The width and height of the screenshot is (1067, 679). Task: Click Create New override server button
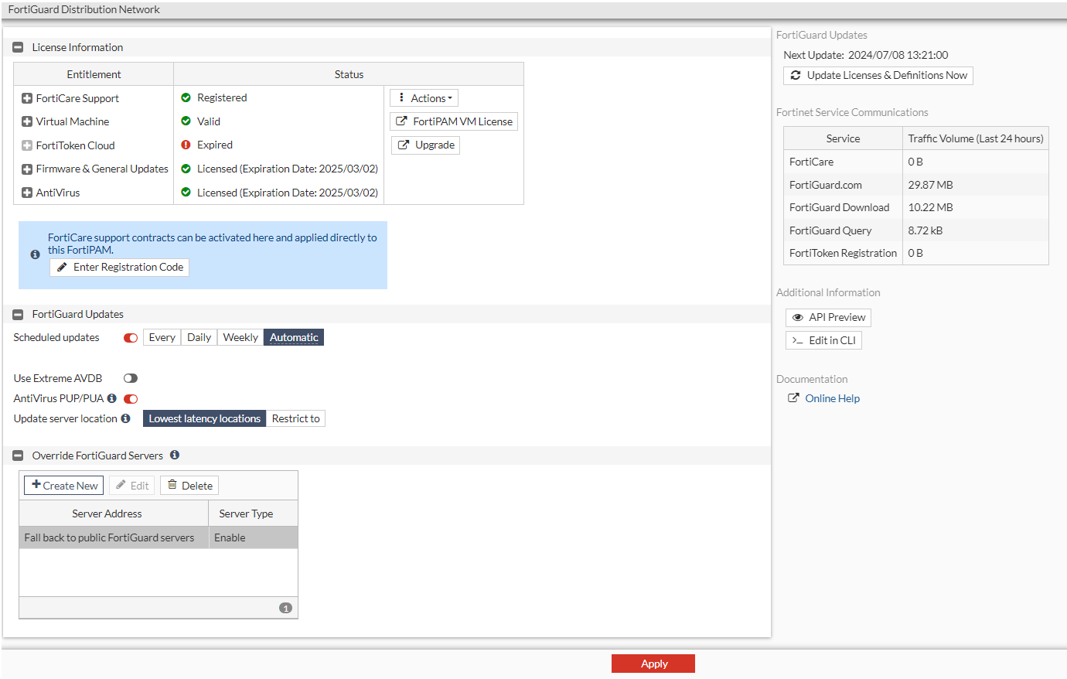click(64, 486)
